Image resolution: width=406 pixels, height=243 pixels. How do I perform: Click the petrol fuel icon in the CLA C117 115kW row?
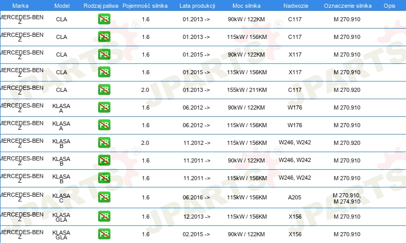(104, 37)
